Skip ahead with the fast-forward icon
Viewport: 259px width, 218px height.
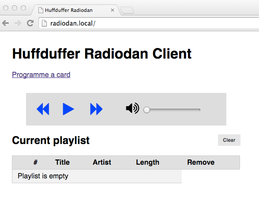[x=96, y=109]
